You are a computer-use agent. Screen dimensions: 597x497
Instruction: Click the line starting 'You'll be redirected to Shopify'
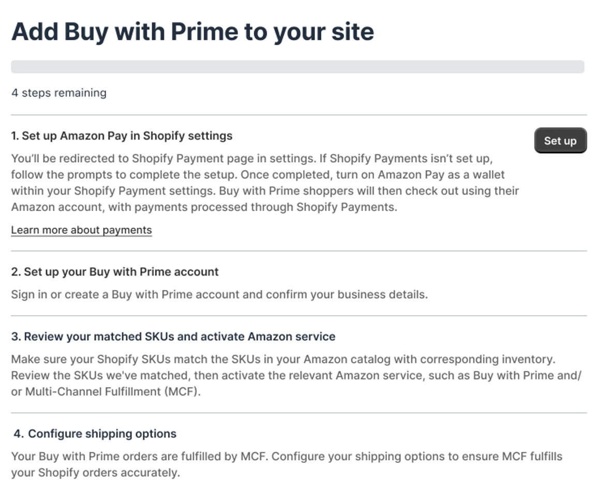(x=256, y=158)
